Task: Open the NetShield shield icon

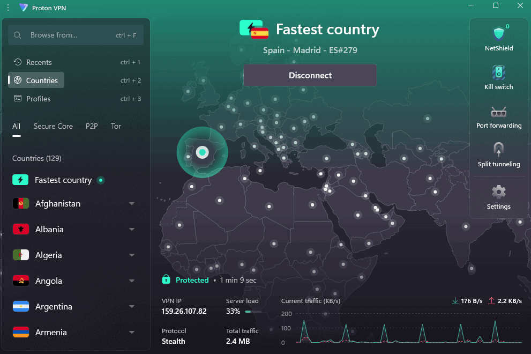Action: coord(499,34)
